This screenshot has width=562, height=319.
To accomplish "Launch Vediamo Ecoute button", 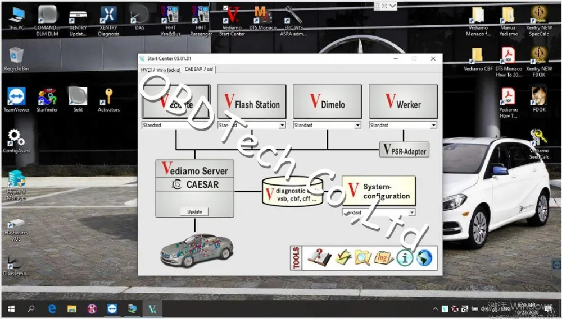I will coord(176,101).
